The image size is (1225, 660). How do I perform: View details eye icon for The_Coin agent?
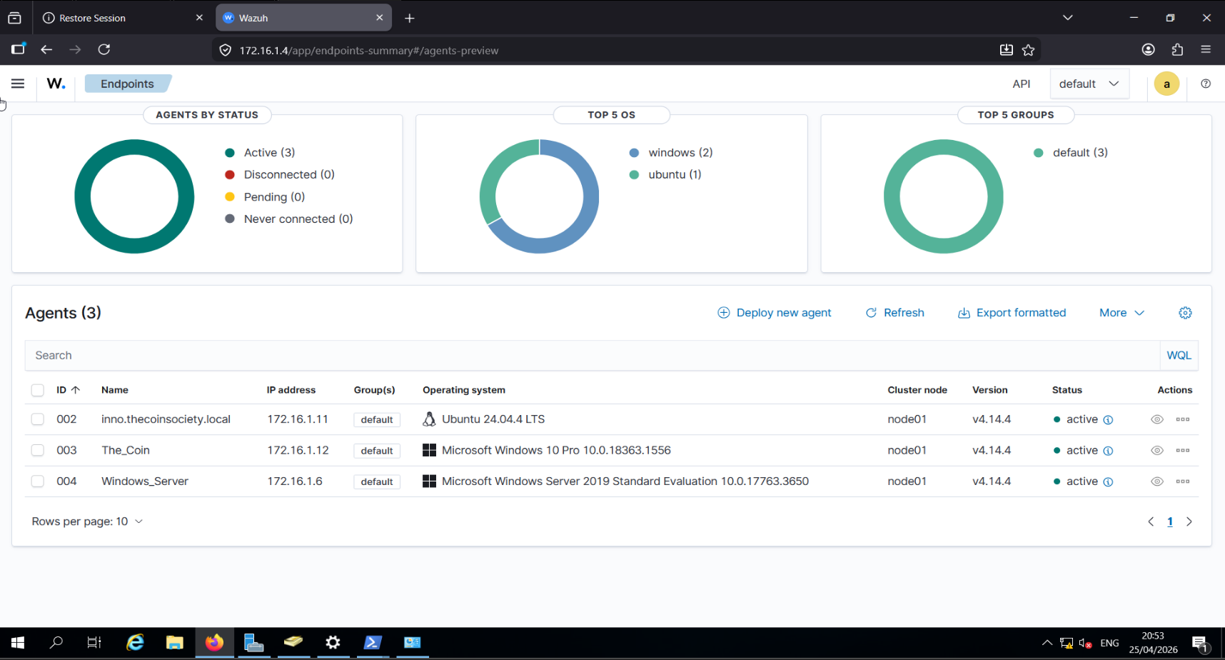coord(1157,451)
